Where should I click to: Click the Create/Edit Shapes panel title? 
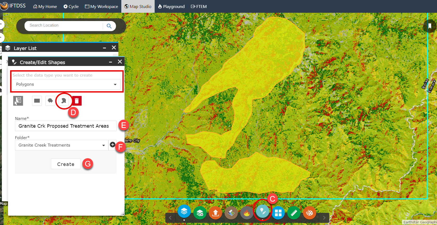42,62
